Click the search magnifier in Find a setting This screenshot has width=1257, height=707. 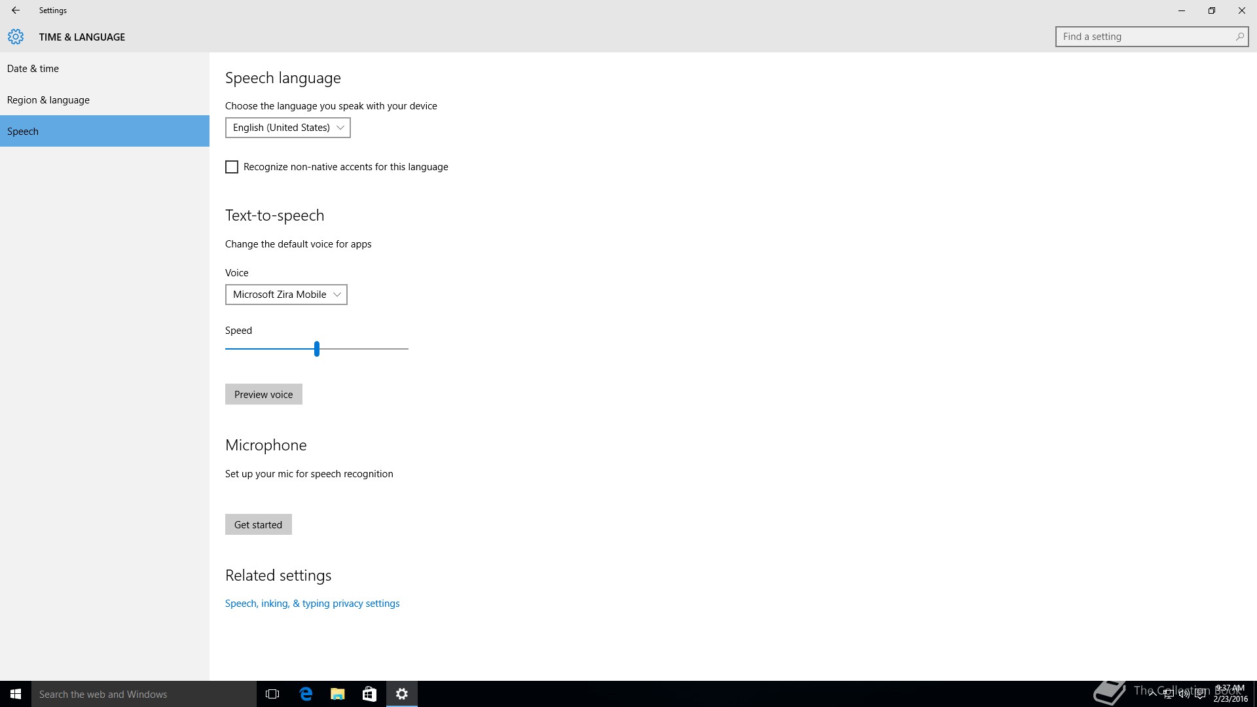pyautogui.click(x=1239, y=37)
